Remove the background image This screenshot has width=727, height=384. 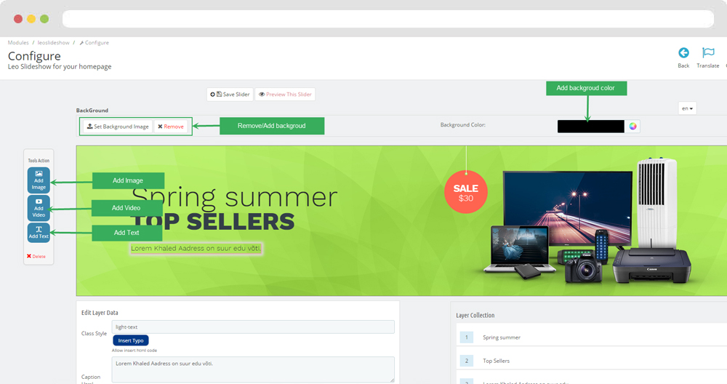[171, 126]
